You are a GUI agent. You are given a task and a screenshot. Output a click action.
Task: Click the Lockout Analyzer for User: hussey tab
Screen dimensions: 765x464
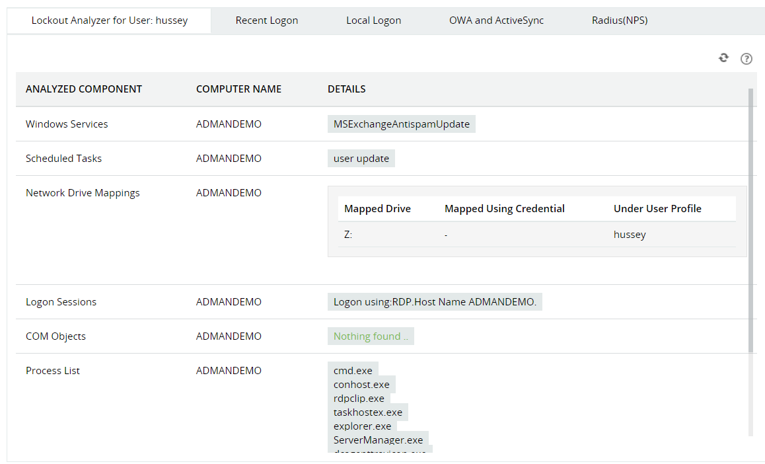(x=109, y=20)
